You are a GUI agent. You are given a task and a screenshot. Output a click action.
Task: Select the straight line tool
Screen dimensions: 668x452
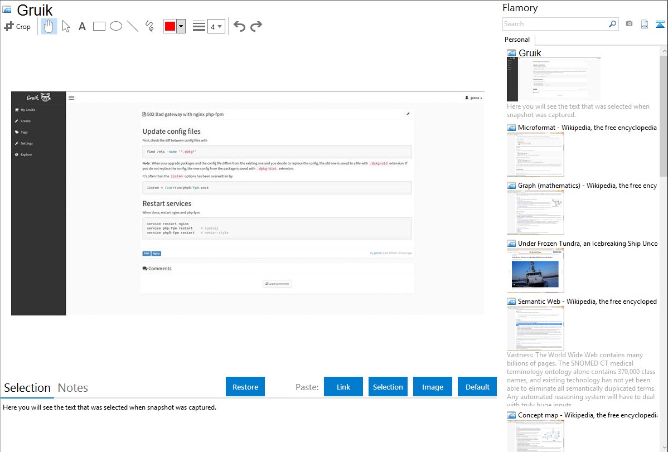(x=133, y=26)
